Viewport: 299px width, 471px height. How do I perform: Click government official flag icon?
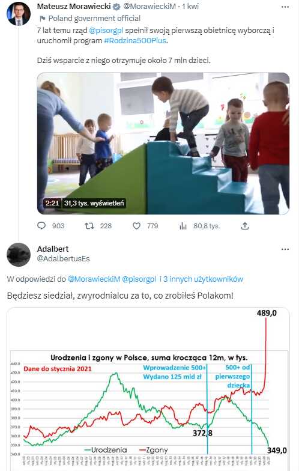coord(42,19)
